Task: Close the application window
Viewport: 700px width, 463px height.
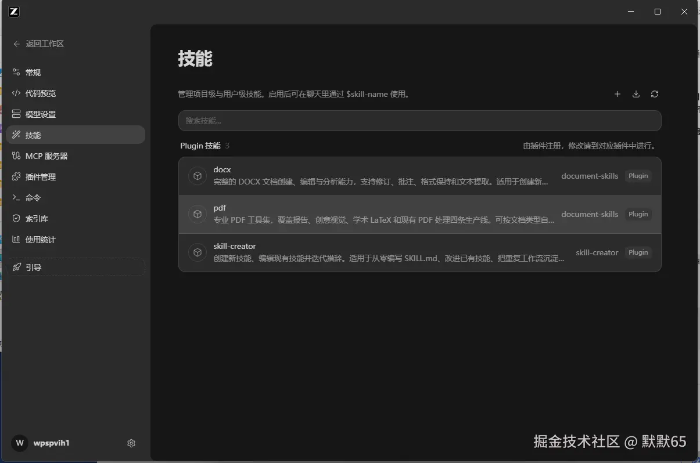Action: point(685,12)
